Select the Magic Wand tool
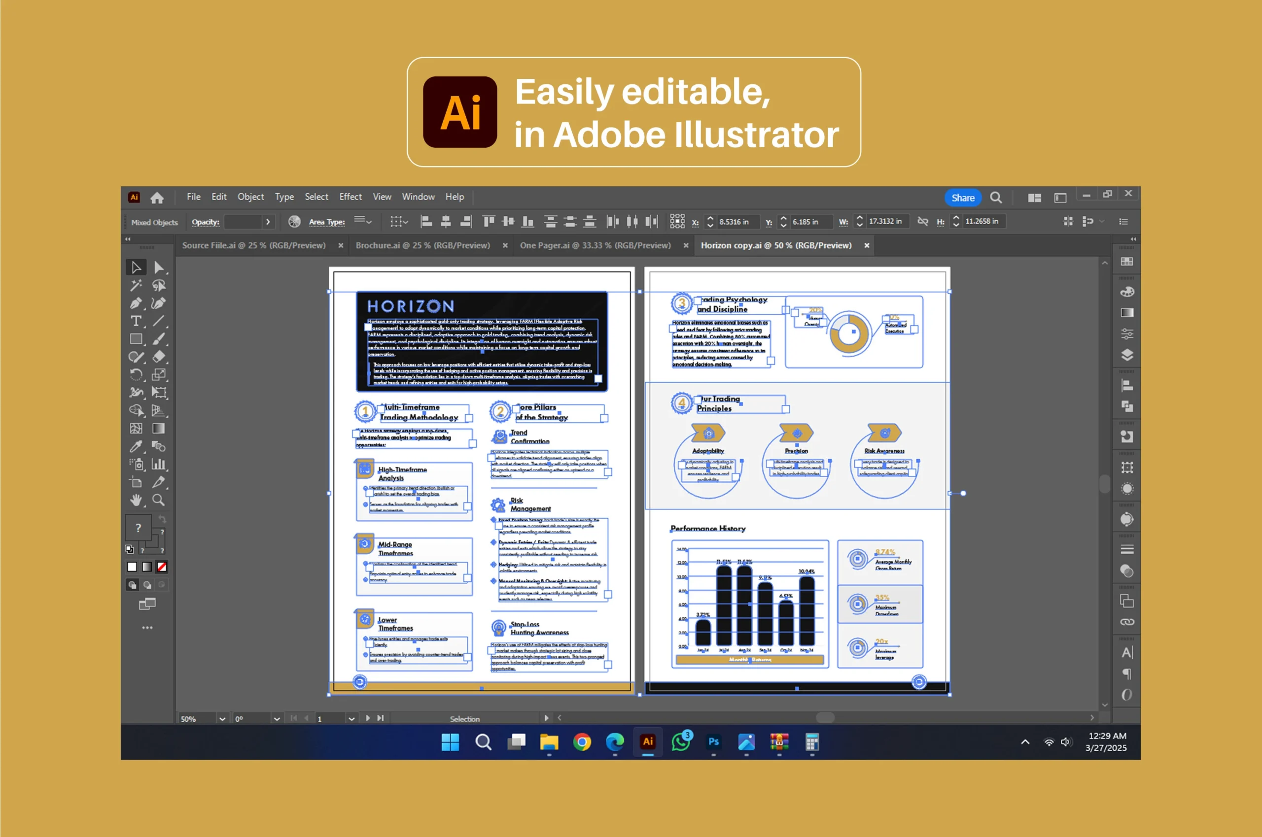 (x=136, y=285)
